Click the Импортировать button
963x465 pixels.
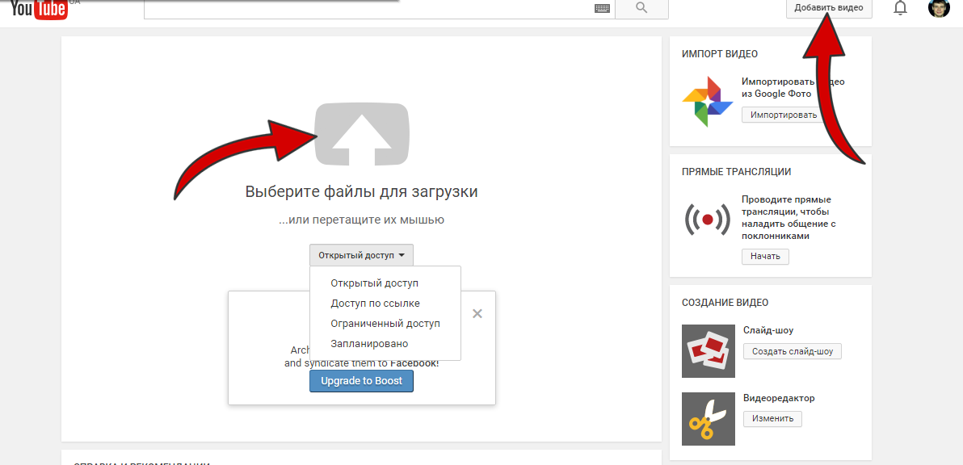(x=784, y=115)
